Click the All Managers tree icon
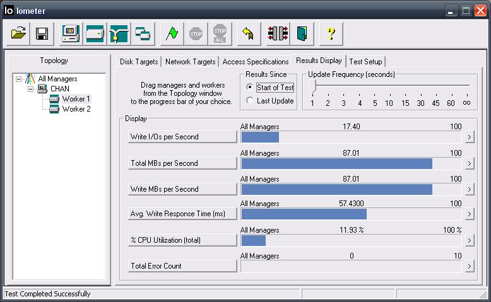This screenshot has width=491, height=302. (x=30, y=79)
